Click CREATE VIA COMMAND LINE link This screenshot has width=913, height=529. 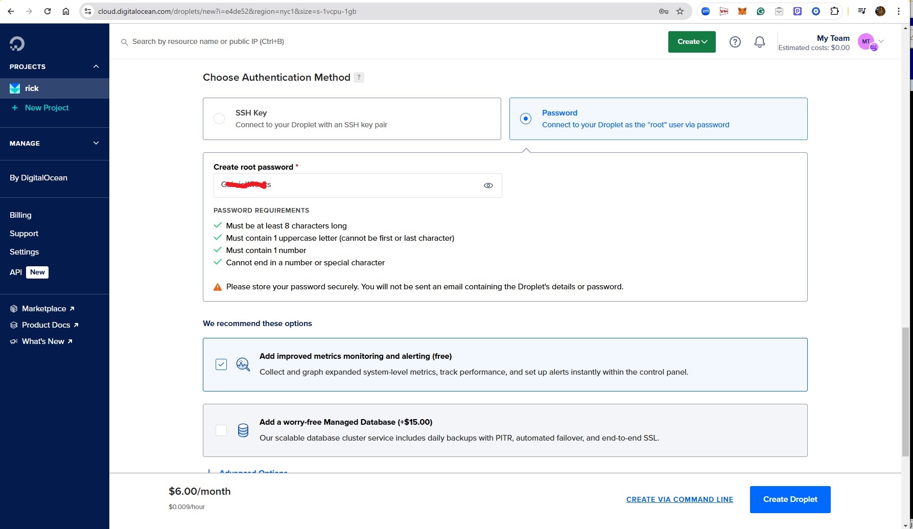pos(680,499)
